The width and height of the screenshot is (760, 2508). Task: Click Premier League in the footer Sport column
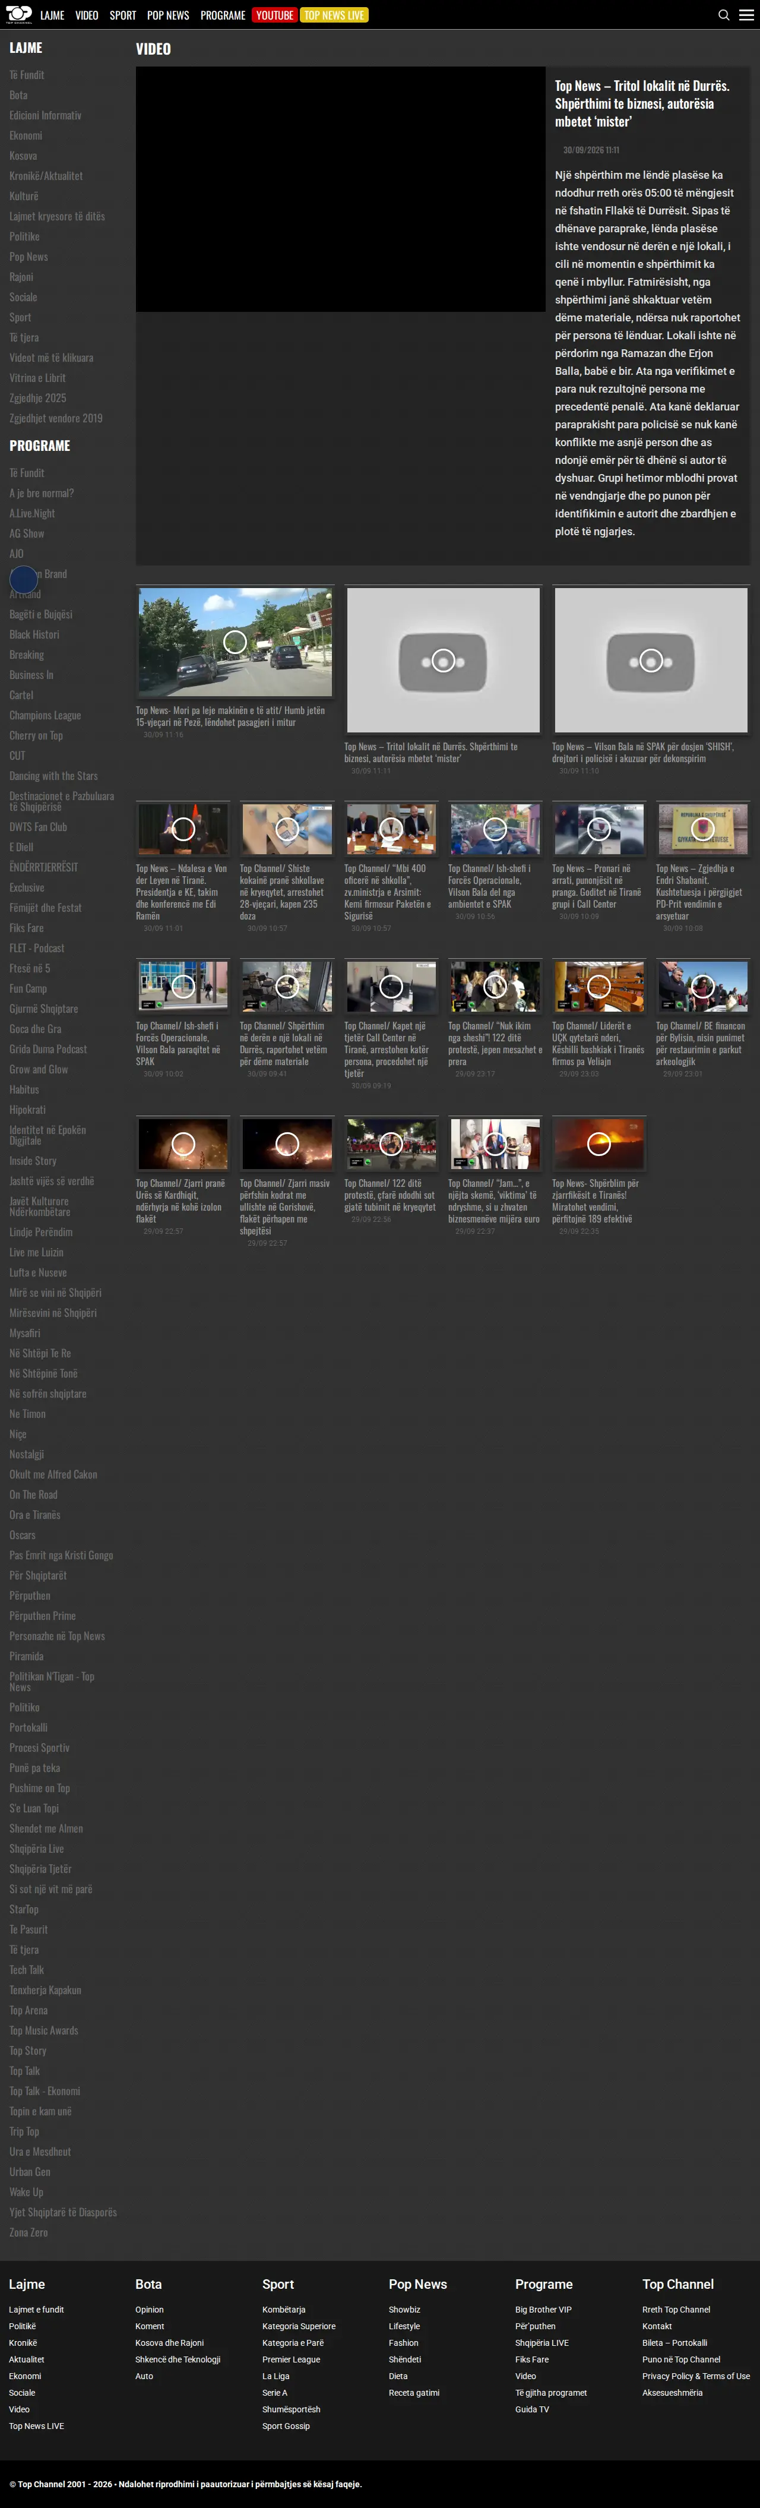(x=291, y=2359)
